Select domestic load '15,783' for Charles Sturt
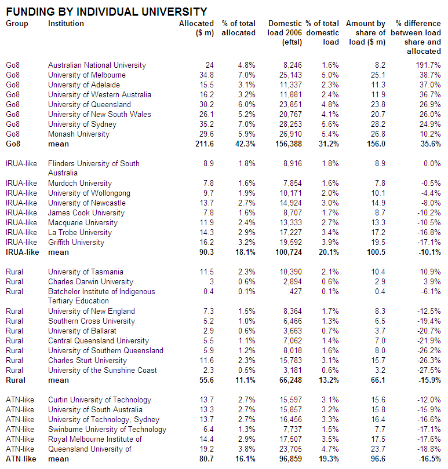 click(x=291, y=361)
